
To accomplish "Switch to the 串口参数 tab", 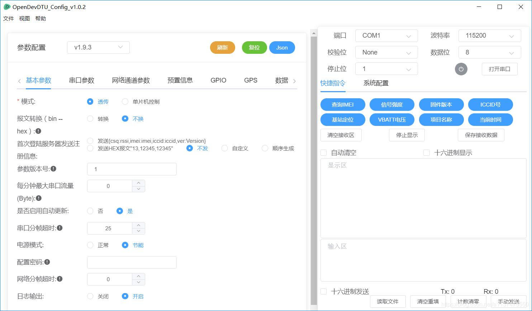I will point(81,80).
